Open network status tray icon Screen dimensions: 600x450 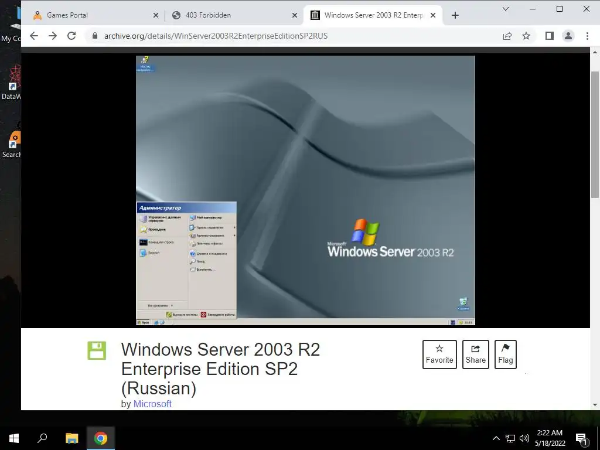coord(510,438)
